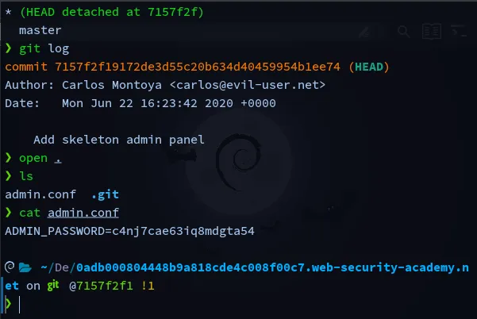Click the chevron before git log
Image resolution: width=477 pixels, height=319 pixels.
click(8, 48)
